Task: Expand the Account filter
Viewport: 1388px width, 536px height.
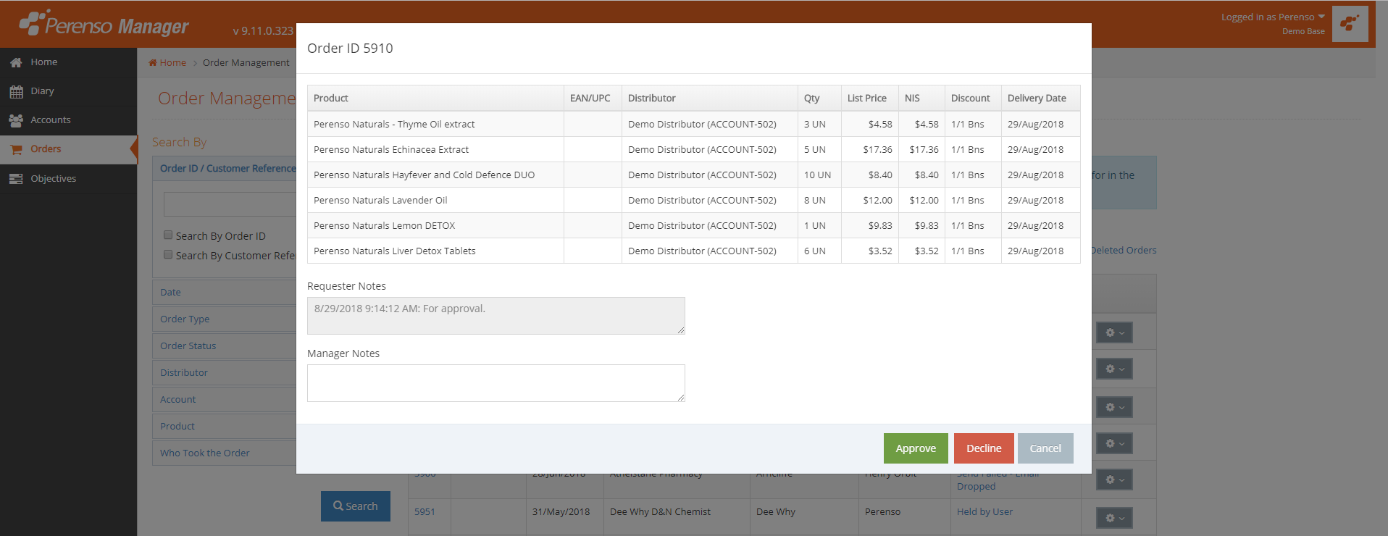Action: 224,399
